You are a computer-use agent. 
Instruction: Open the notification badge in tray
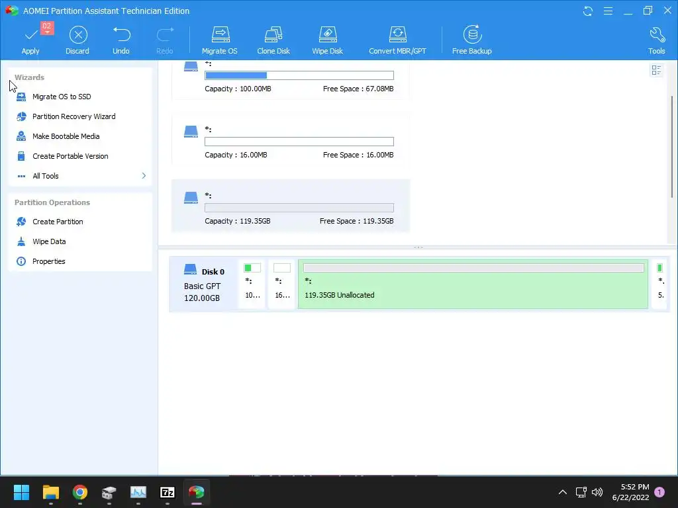[x=659, y=492]
